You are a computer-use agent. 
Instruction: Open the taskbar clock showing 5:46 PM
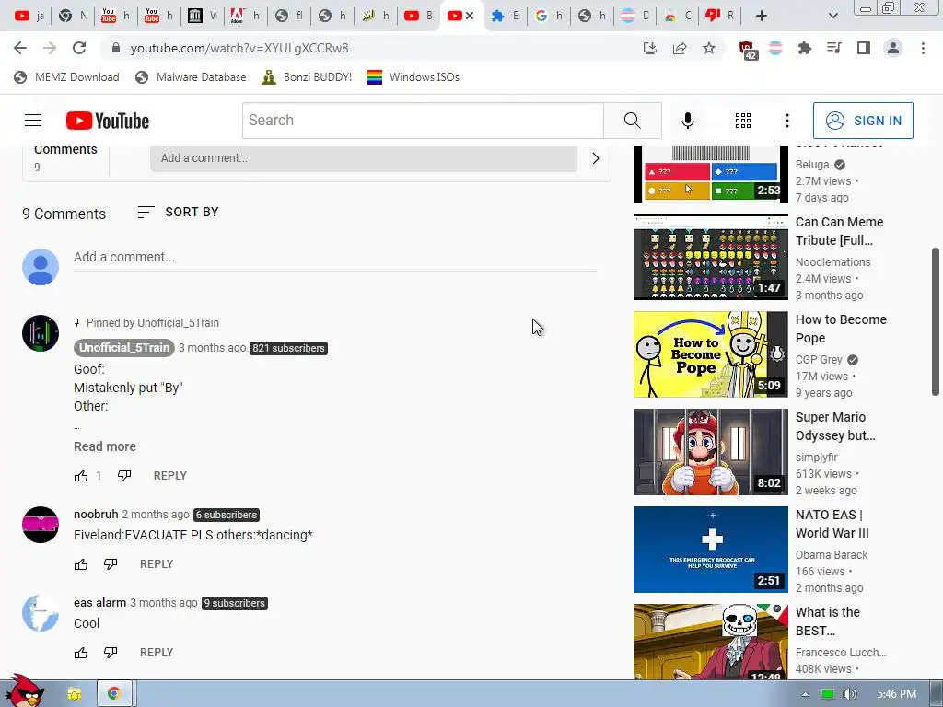tap(896, 694)
